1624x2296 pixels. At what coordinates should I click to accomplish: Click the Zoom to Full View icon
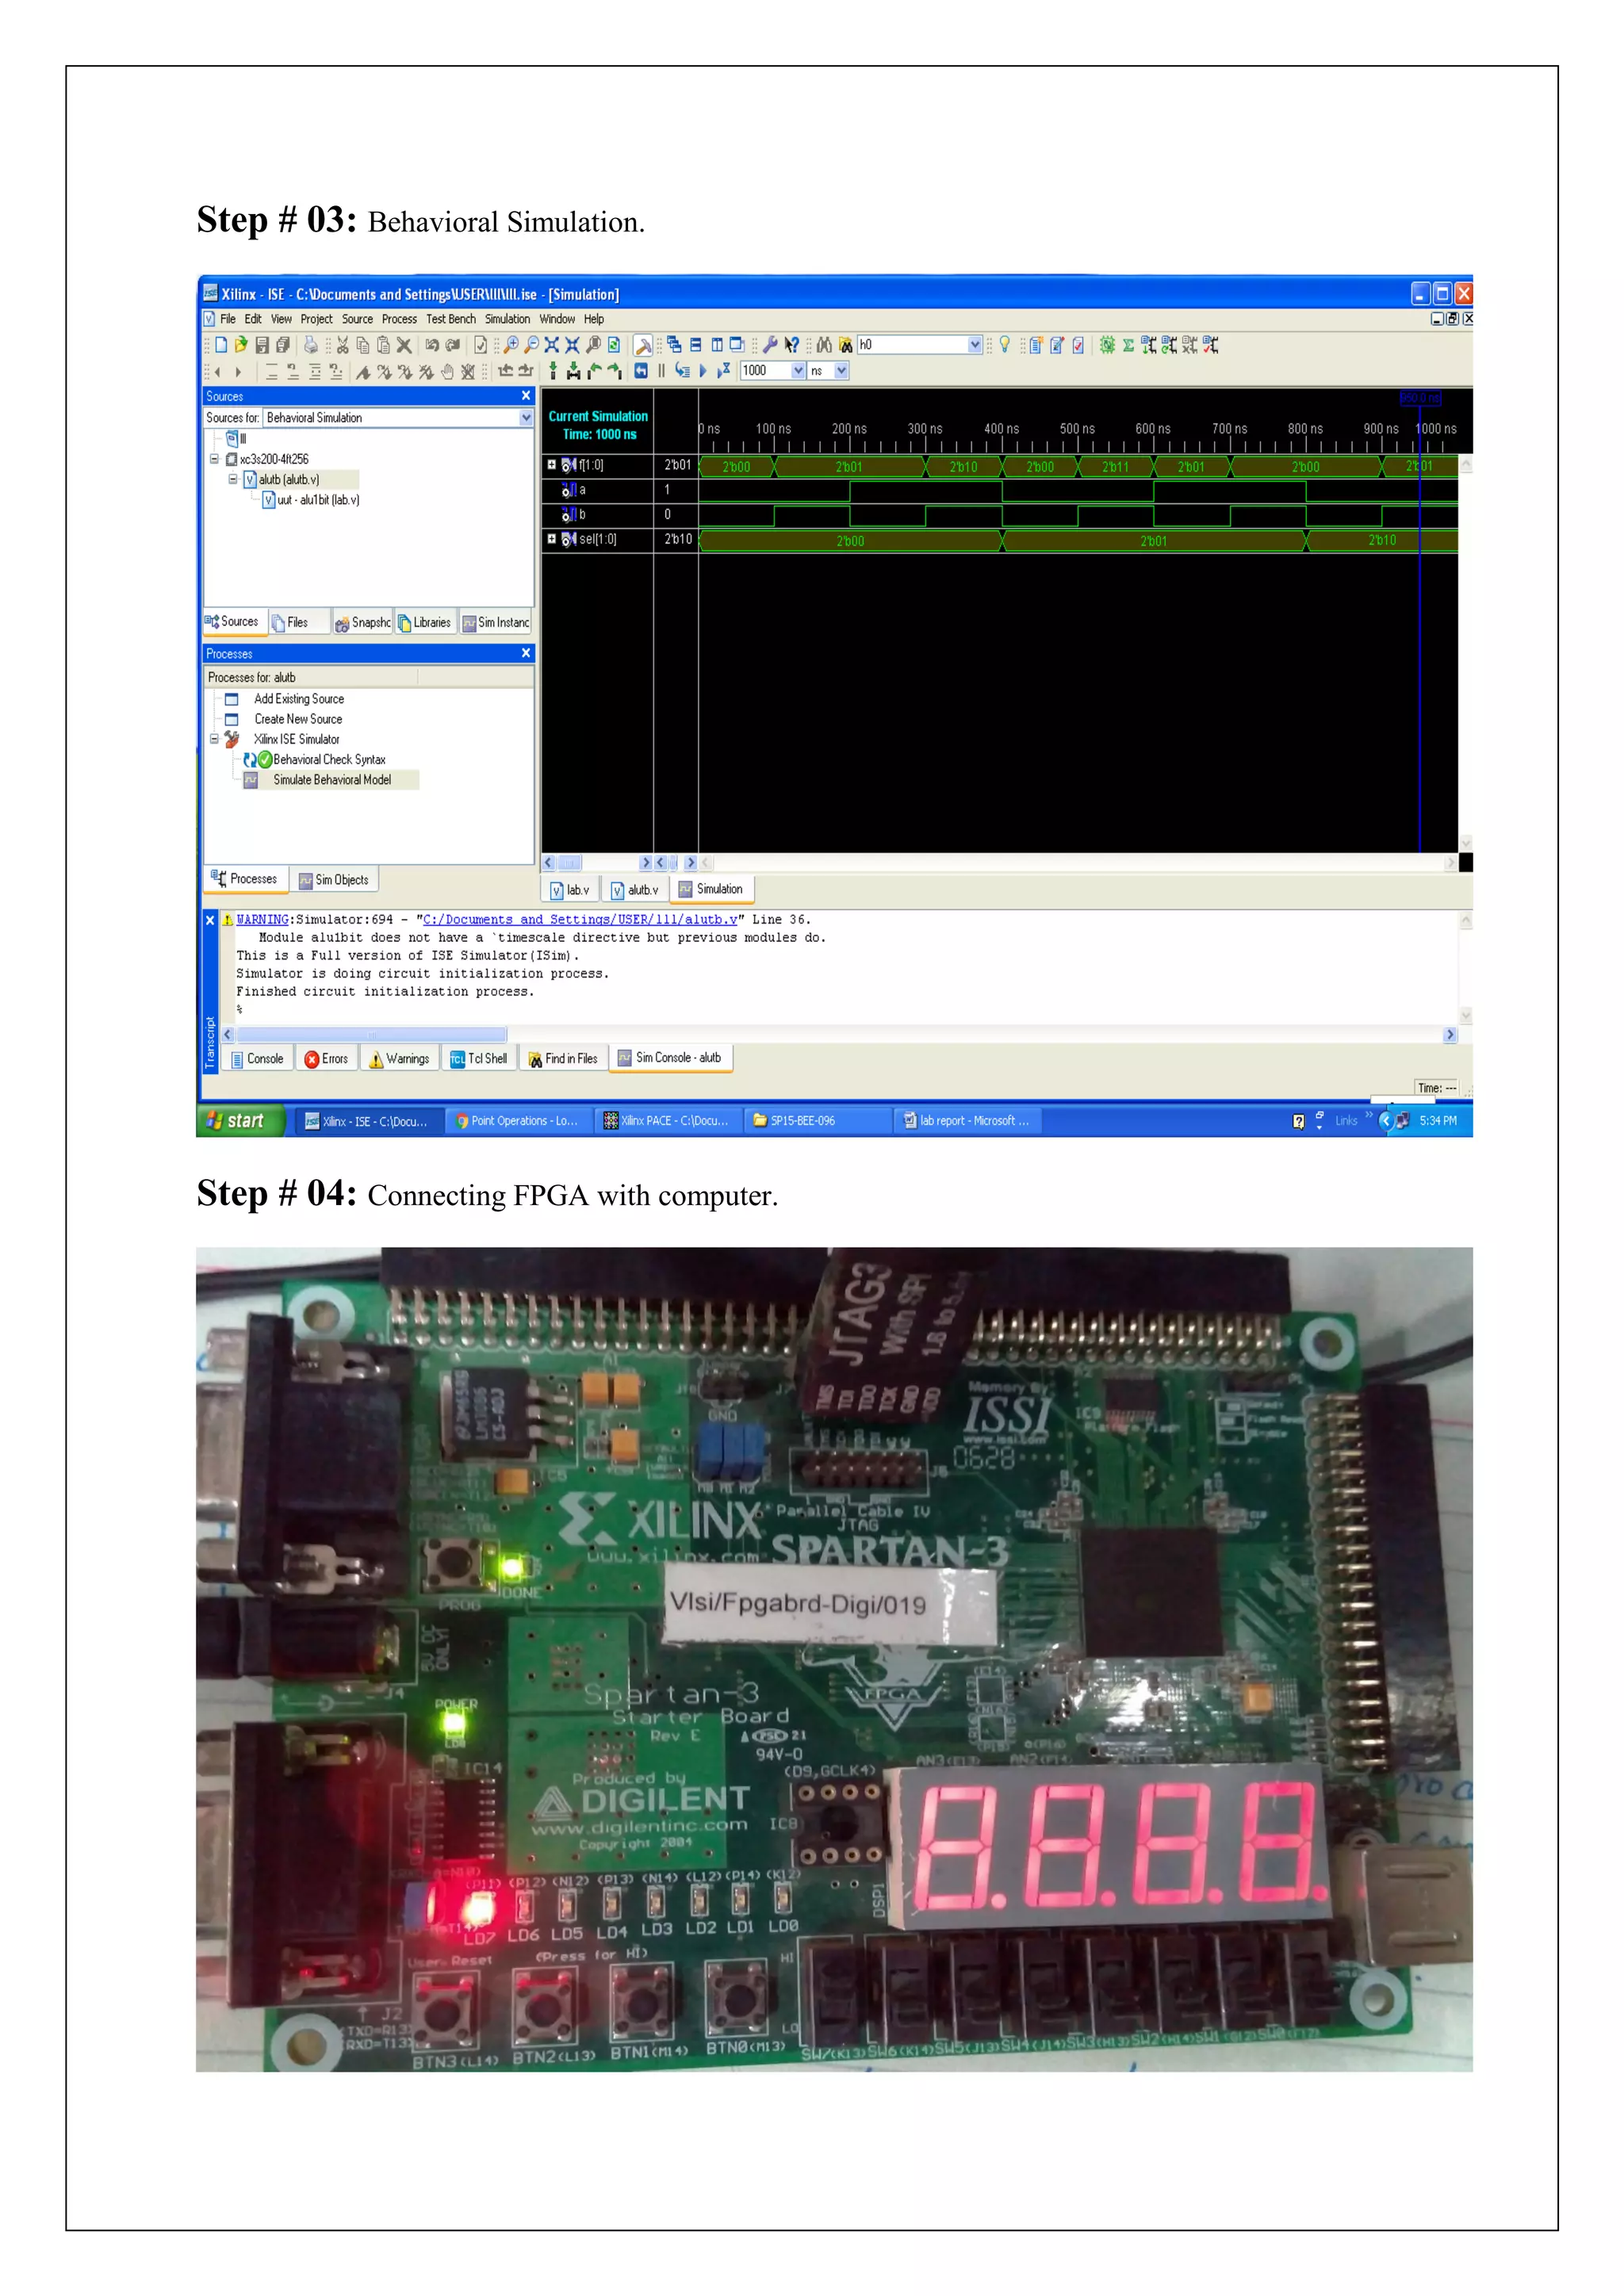click(x=552, y=345)
